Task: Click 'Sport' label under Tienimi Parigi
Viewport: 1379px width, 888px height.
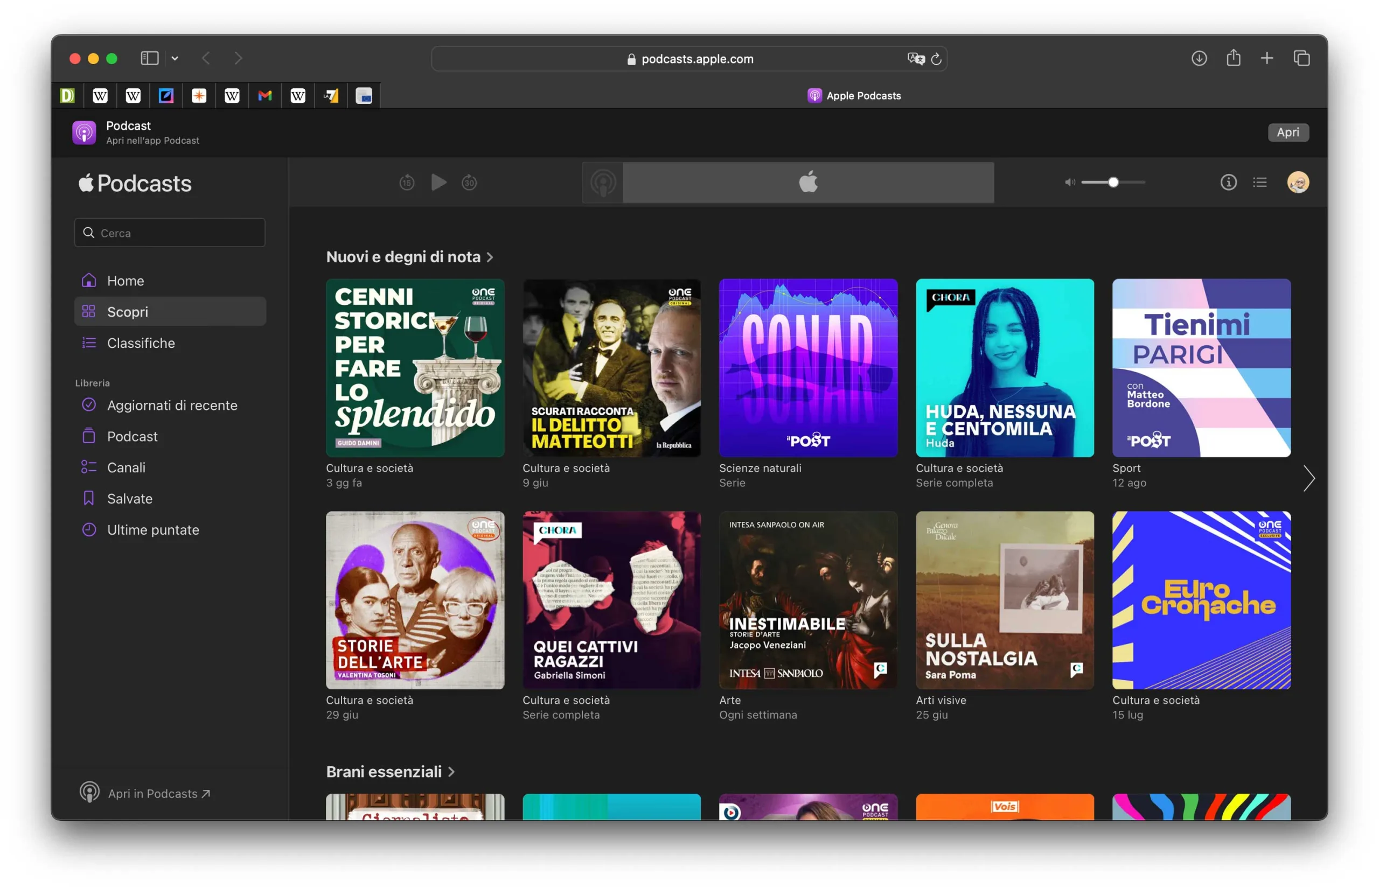Action: coord(1126,468)
